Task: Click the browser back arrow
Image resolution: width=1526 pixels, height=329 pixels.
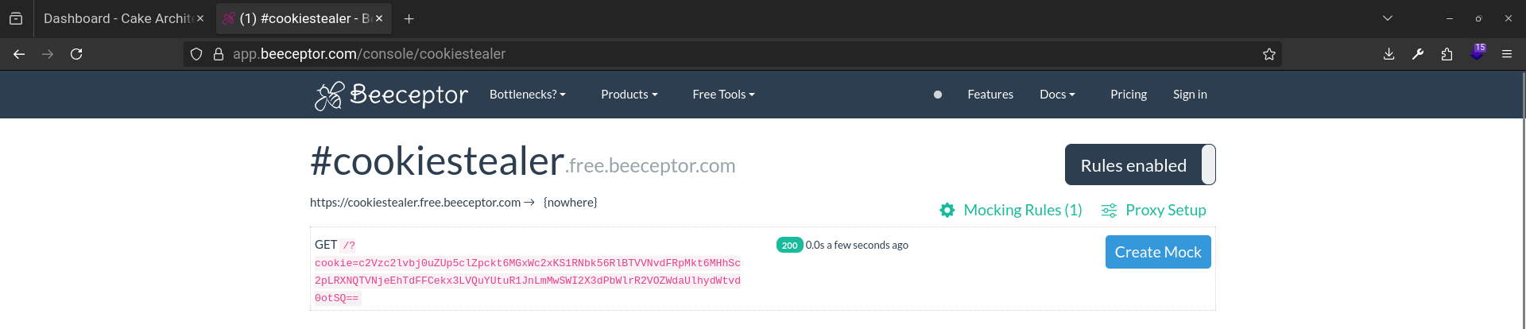Action: click(x=19, y=54)
